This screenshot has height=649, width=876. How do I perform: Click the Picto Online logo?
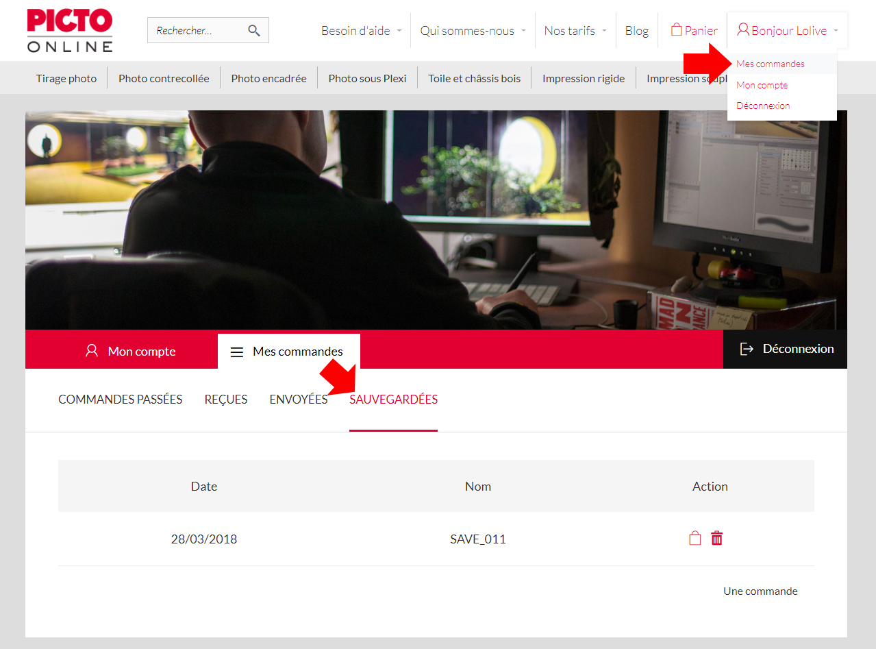70,31
